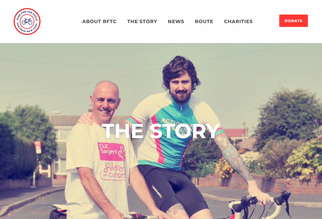Image resolution: width=322 pixels, height=219 pixels.
Task: Click the bicycle icon inside the logo
Action: click(27, 21)
